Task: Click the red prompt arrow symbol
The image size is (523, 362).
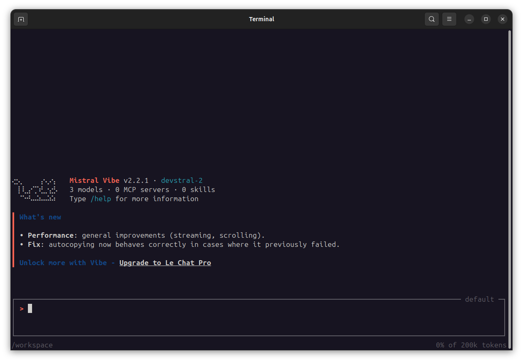Action: tap(22, 308)
